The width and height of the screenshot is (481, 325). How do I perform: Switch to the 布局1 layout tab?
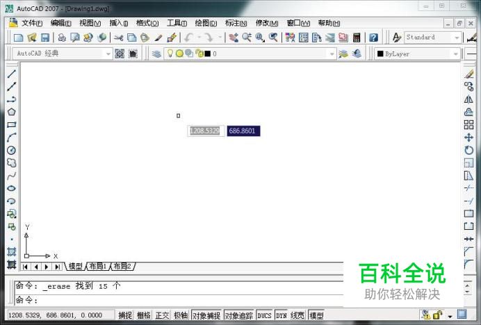coord(97,267)
